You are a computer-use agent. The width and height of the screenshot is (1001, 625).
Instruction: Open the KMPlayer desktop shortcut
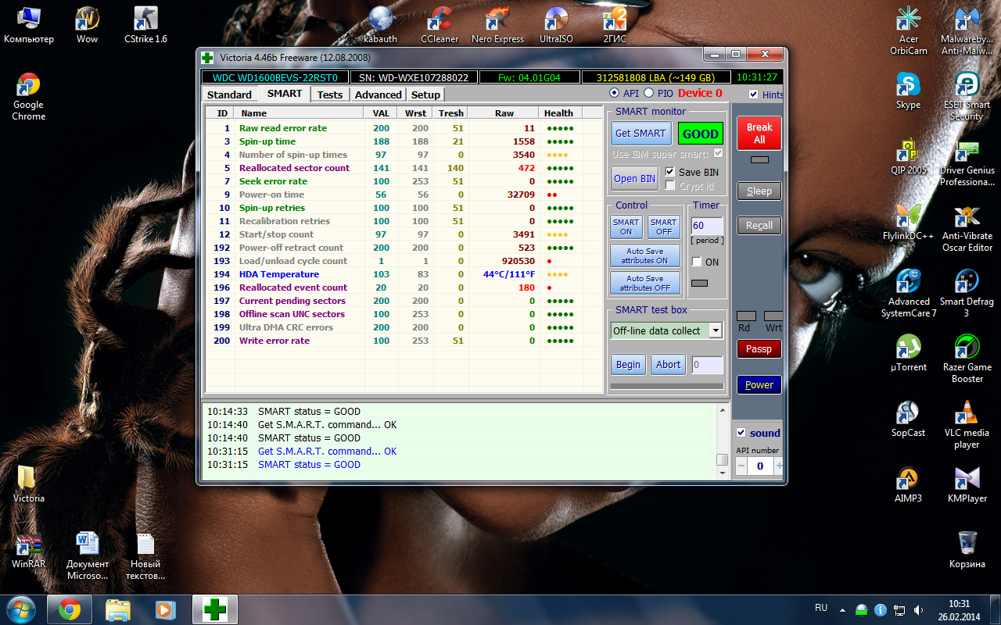(x=967, y=484)
